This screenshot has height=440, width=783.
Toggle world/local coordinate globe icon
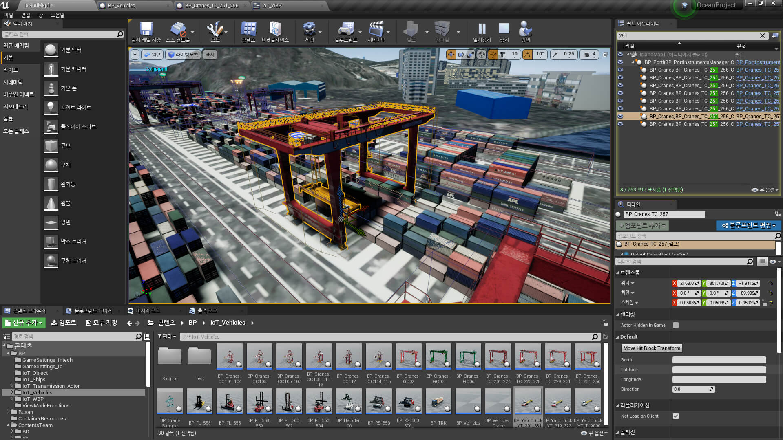(x=482, y=54)
